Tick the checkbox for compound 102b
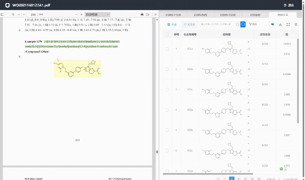This screenshot has height=180, width=305. pos(167,130)
